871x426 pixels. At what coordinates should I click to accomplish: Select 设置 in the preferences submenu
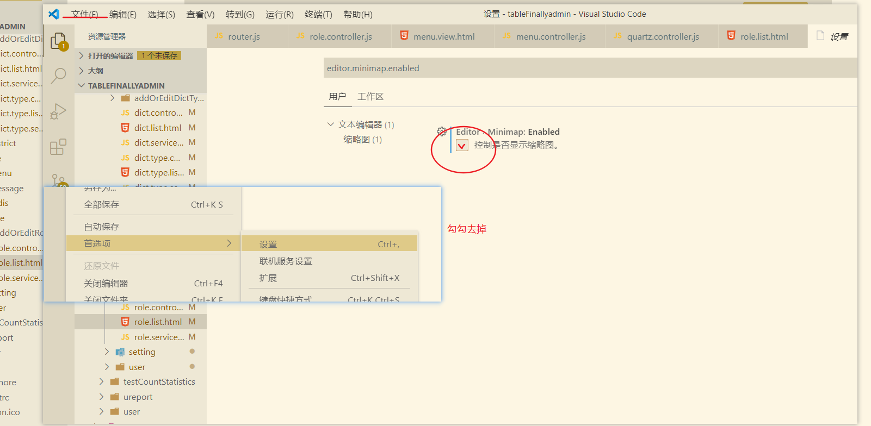(x=329, y=244)
